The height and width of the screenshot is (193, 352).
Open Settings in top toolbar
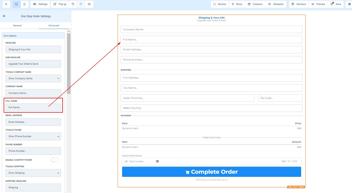pyautogui.click(x=40, y=4)
